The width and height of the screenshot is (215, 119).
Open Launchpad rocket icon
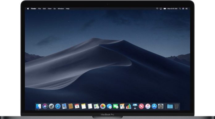(x=51, y=106)
